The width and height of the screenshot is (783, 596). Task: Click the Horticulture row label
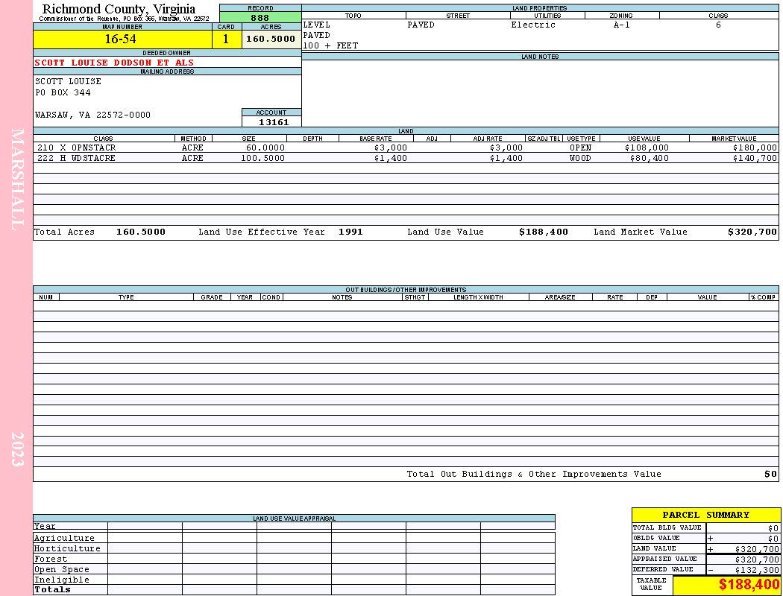(67, 548)
